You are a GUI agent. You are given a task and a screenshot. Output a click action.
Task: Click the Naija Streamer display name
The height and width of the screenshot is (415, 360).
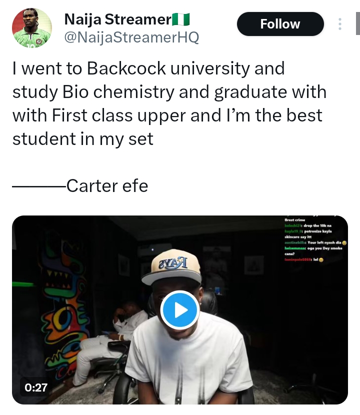[x=118, y=19]
